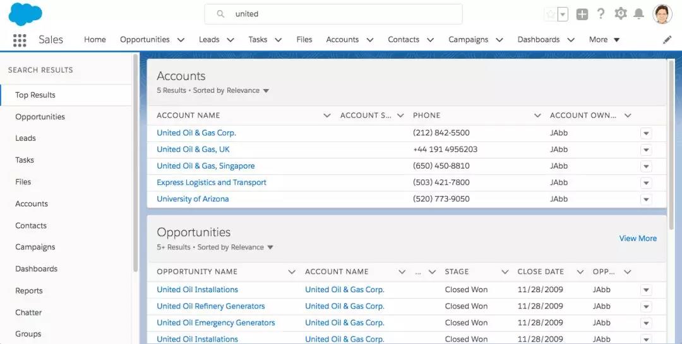This screenshot has width=682, height=344.
Task: Open the Help question mark icon
Action: click(x=601, y=14)
